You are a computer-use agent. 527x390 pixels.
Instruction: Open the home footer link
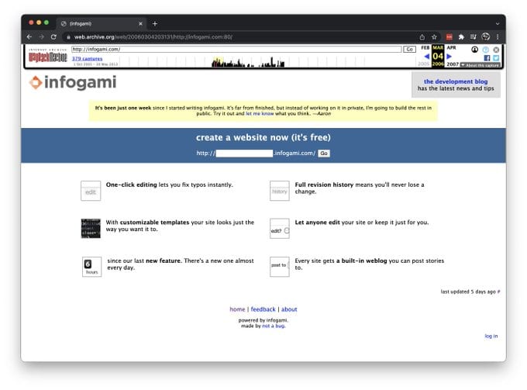[237, 309]
